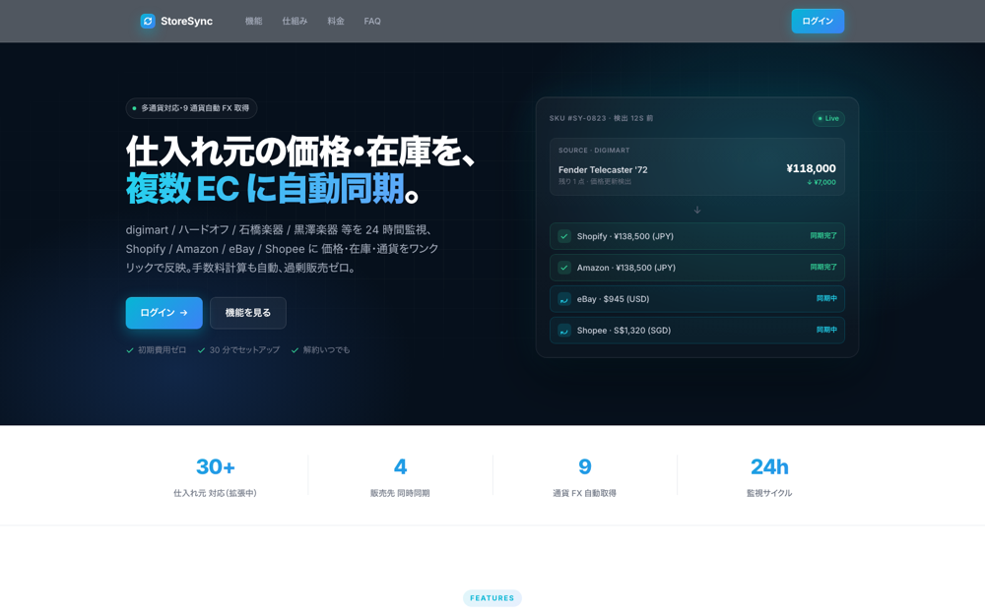The image size is (985, 615).
Task: Click the Amazon row check icon
Action: click(564, 268)
